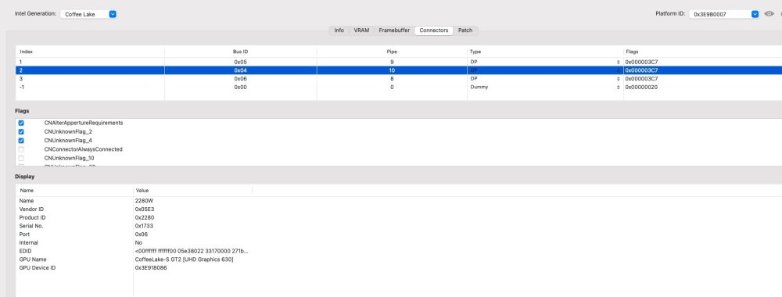Click the Vendor ID label in Display table

click(x=31, y=209)
